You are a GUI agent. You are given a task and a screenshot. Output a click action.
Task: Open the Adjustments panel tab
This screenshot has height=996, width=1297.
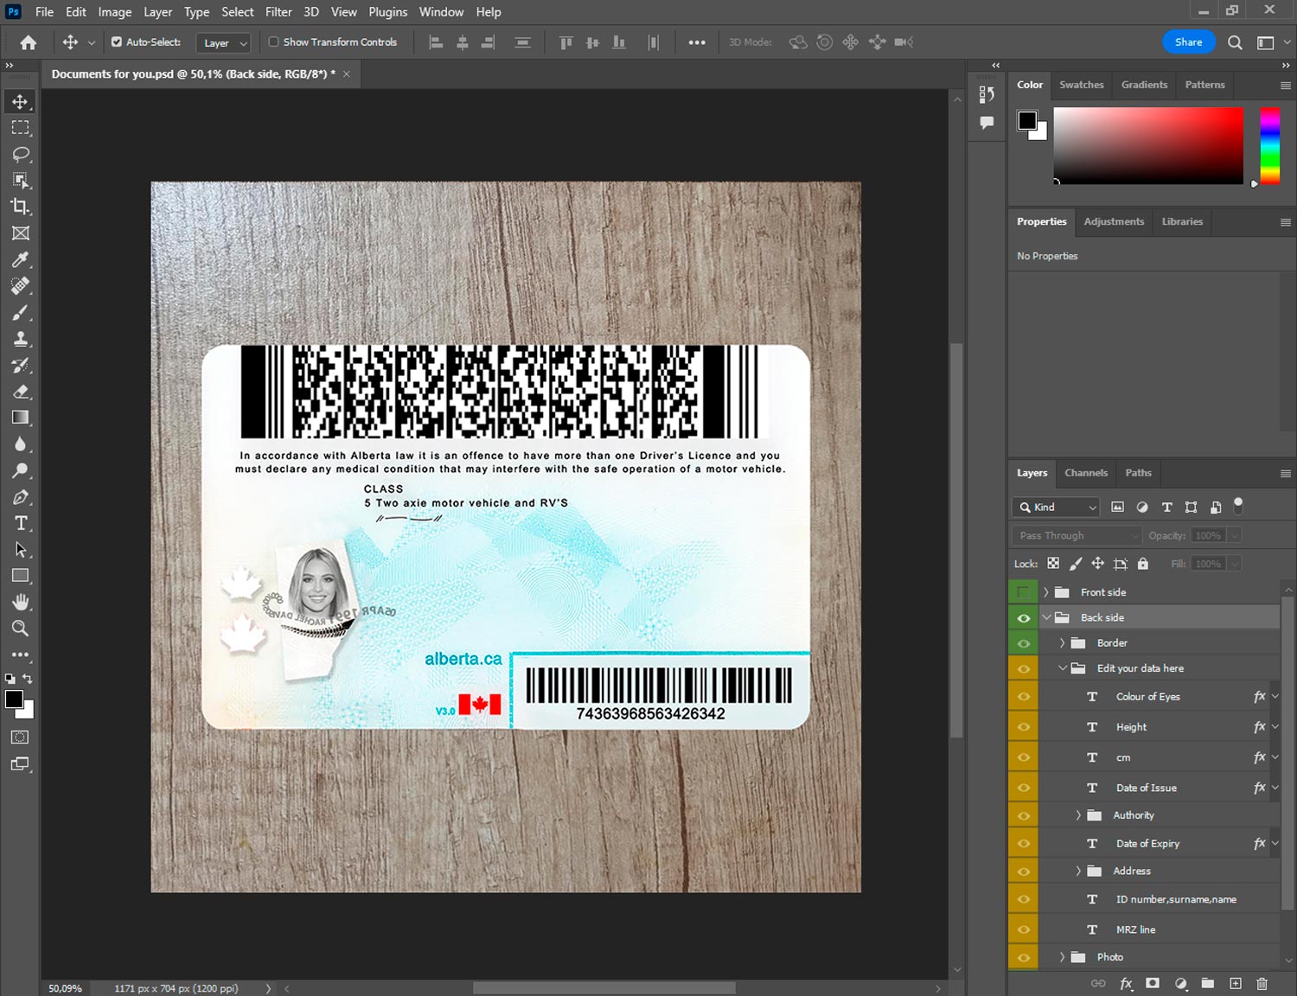tap(1113, 221)
